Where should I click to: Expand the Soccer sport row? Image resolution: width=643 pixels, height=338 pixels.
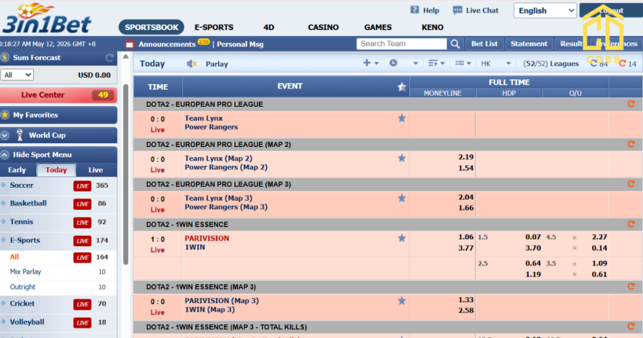[58, 185]
